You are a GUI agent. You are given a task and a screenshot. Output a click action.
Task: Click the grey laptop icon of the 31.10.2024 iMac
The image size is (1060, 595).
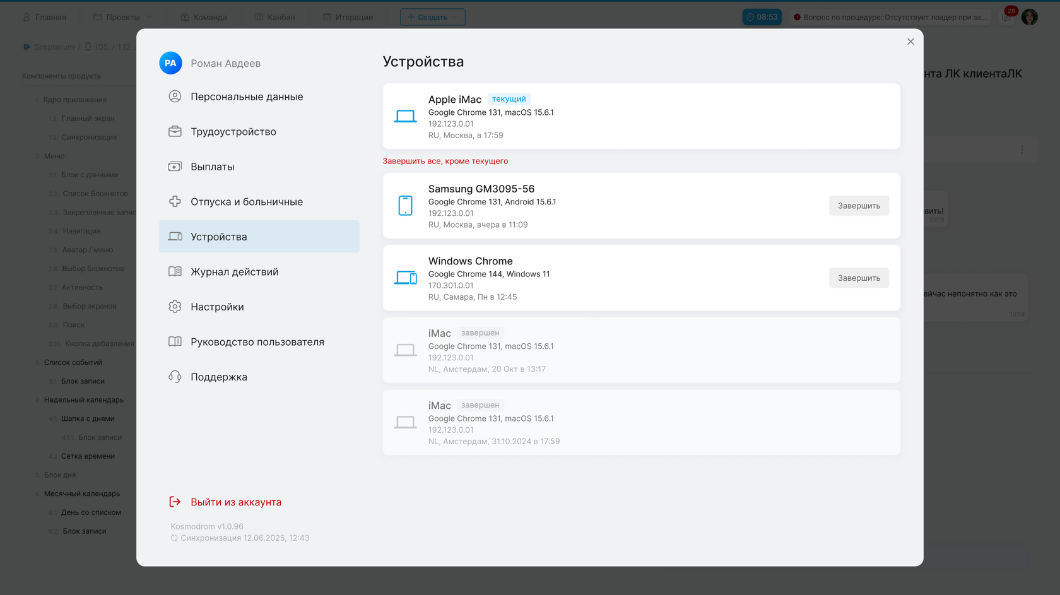pyautogui.click(x=405, y=422)
